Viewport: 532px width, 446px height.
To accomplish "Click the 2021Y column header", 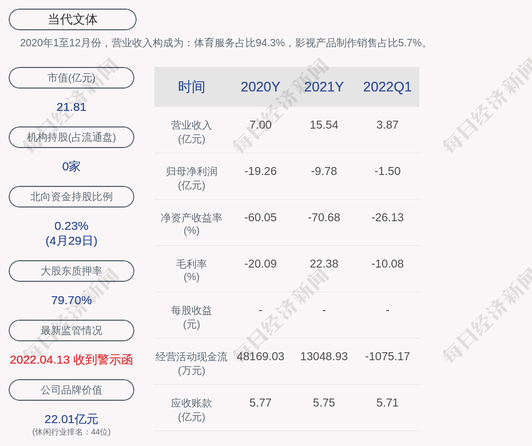I will tap(324, 87).
